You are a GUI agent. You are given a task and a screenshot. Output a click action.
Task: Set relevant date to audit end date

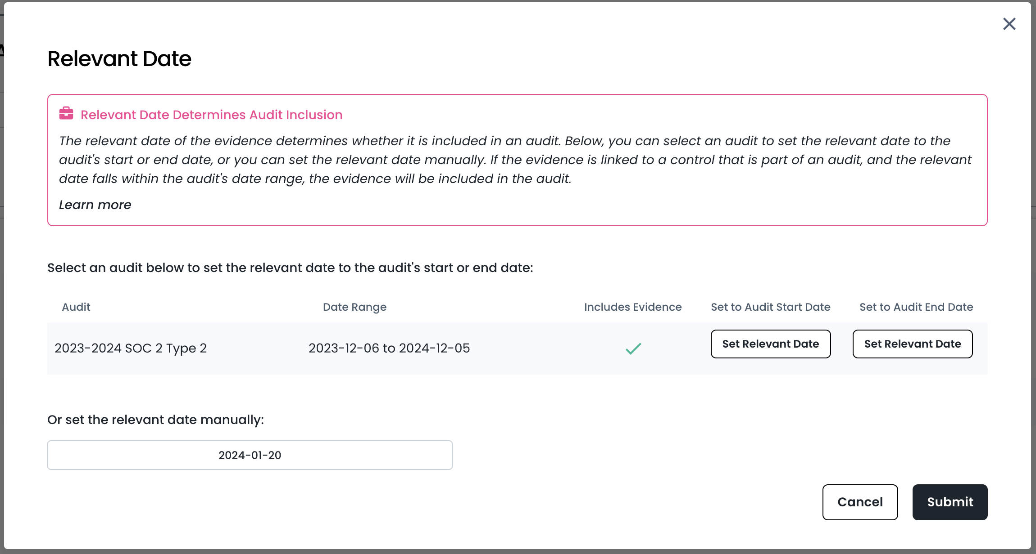[912, 344]
